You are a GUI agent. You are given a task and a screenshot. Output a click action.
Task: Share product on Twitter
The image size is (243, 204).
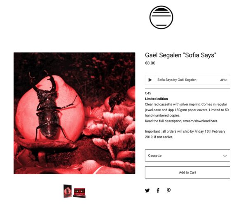click(147, 190)
